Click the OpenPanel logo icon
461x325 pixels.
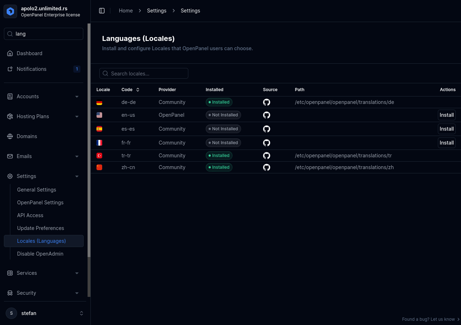[10, 11]
